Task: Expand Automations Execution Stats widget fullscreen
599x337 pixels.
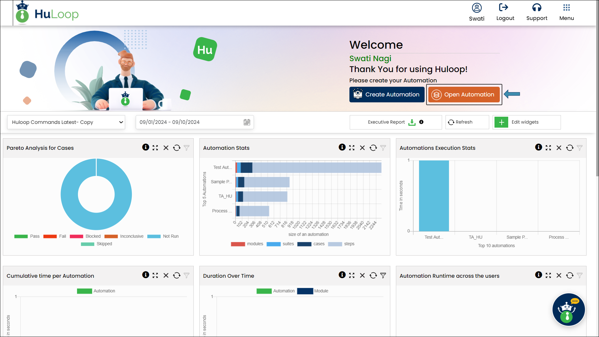Action: (x=548, y=148)
